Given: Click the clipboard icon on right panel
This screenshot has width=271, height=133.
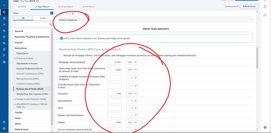Looking at the screenshot, I should 265,7.
